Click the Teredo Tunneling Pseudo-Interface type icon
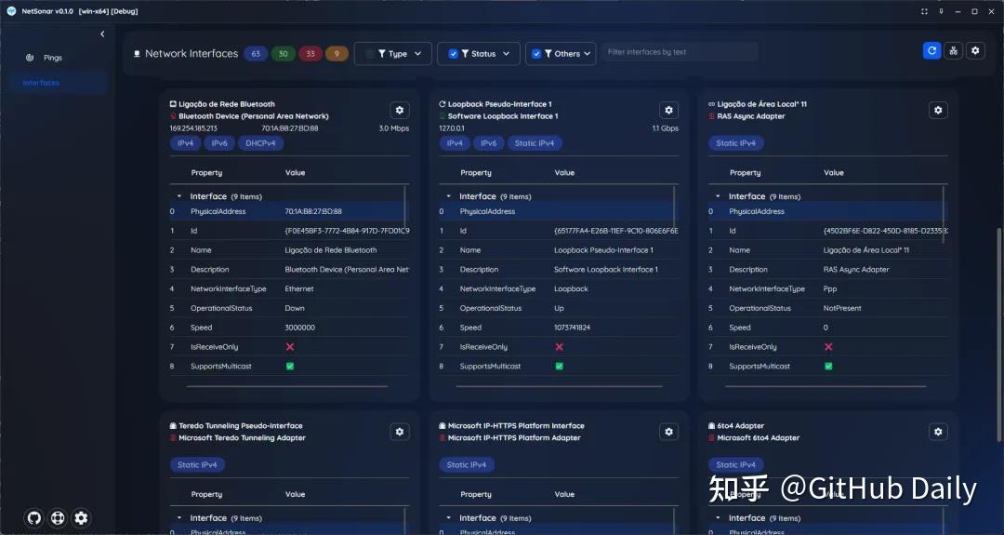Viewport: 1004px width, 535px height. coord(173,425)
